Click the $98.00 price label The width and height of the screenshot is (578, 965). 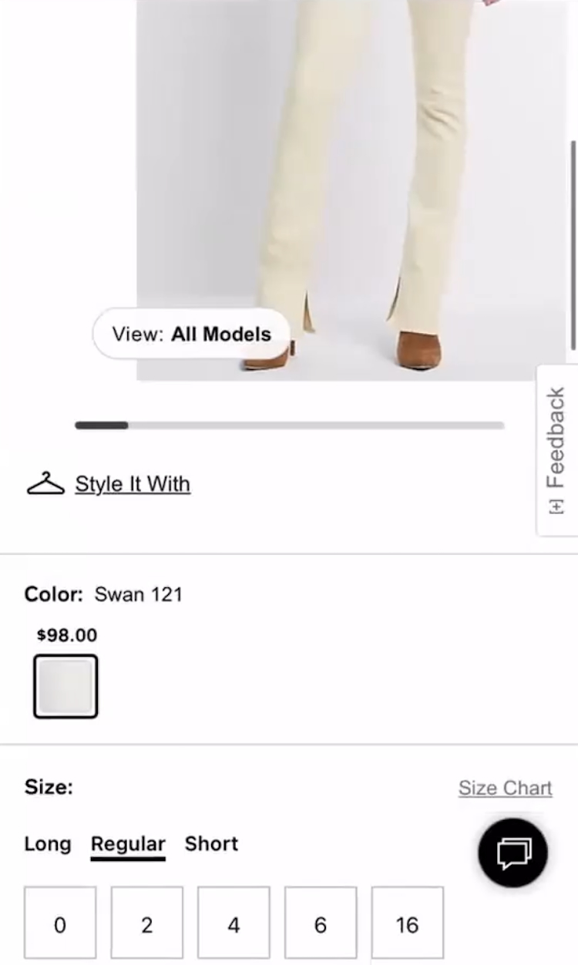pyautogui.click(x=67, y=635)
